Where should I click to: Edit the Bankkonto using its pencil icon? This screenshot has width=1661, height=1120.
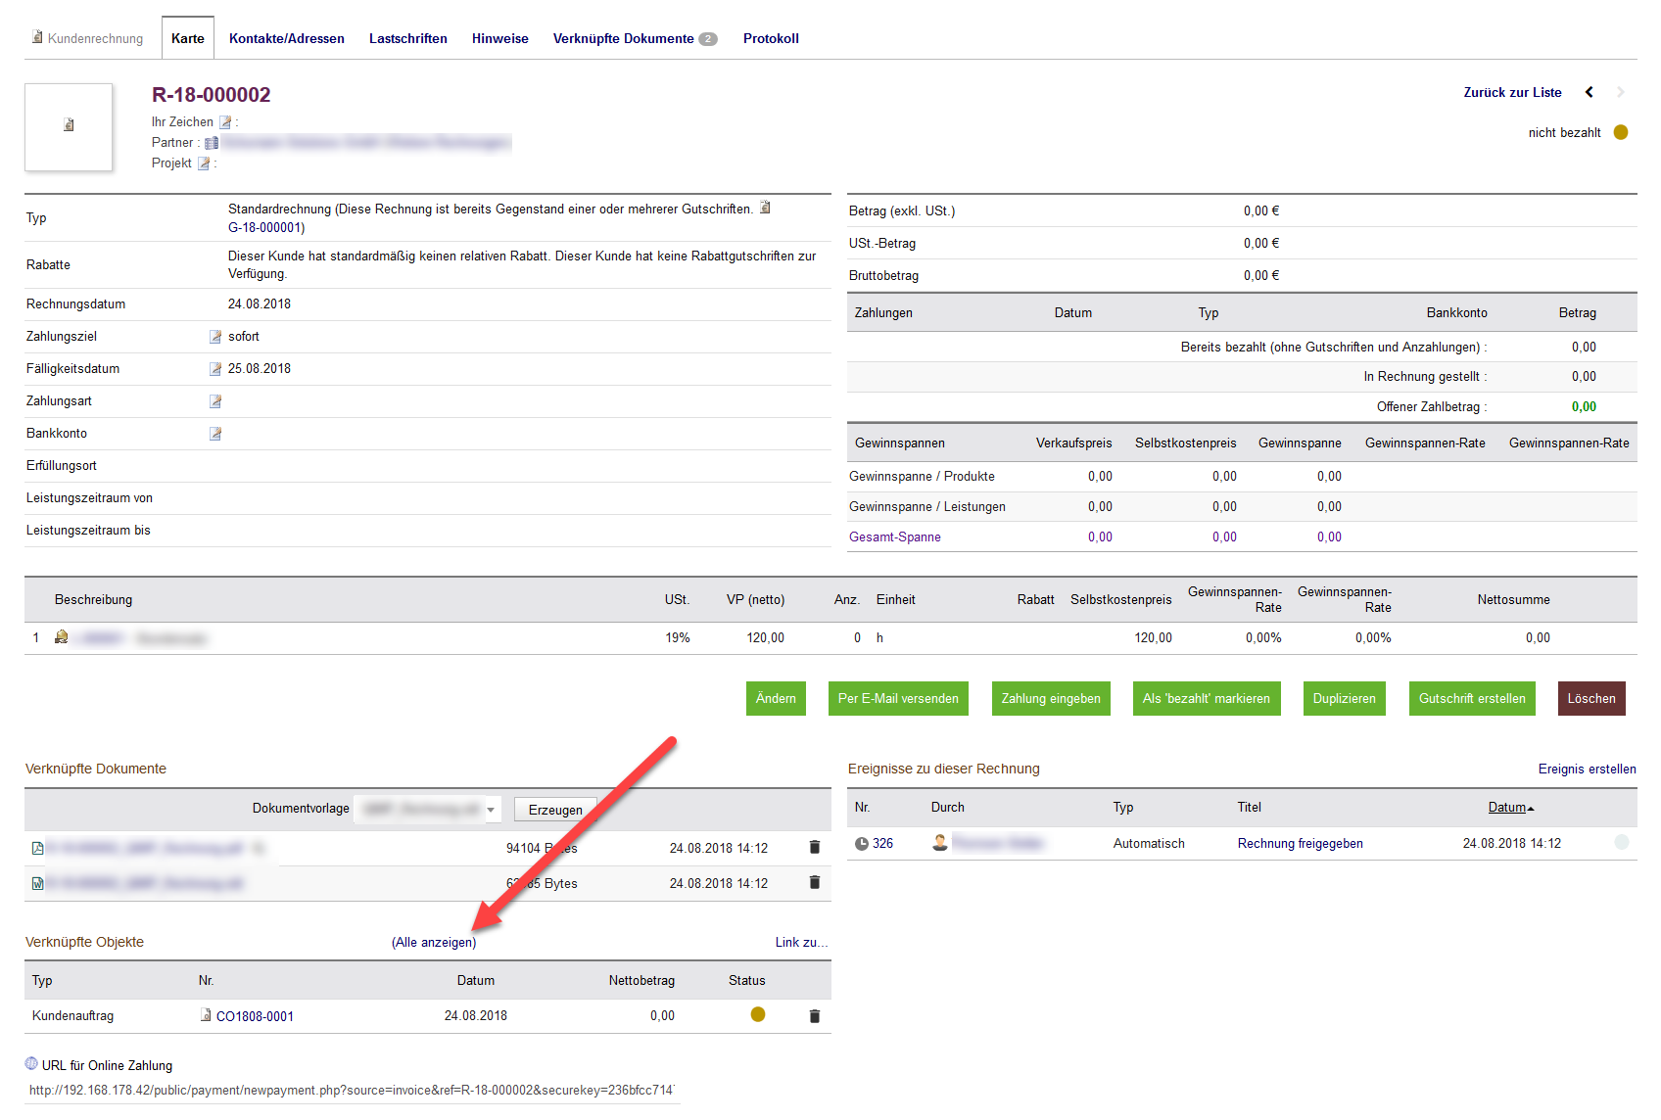click(215, 434)
